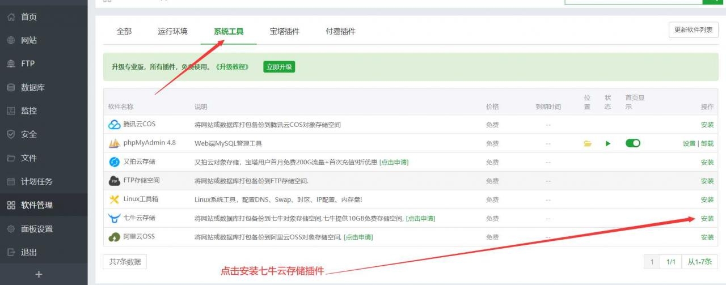Install 又拍云存储 plugin
Viewport: 726px width, 285px height.
tap(707, 162)
